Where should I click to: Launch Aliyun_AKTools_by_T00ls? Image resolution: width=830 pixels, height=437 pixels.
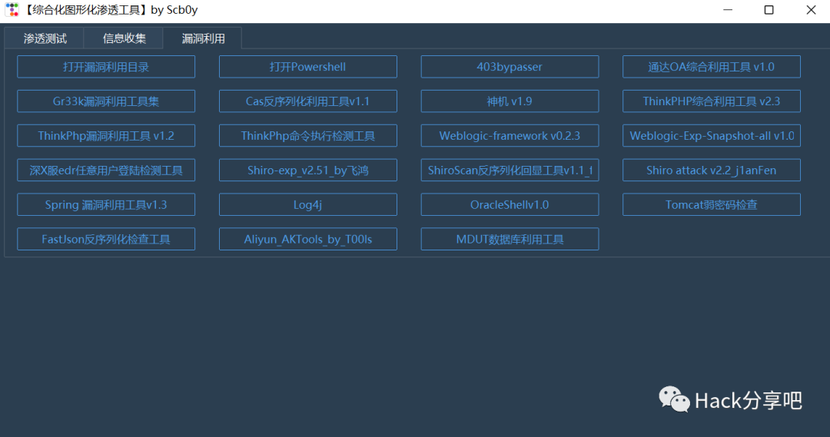pyautogui.click(x=308, y=239)
